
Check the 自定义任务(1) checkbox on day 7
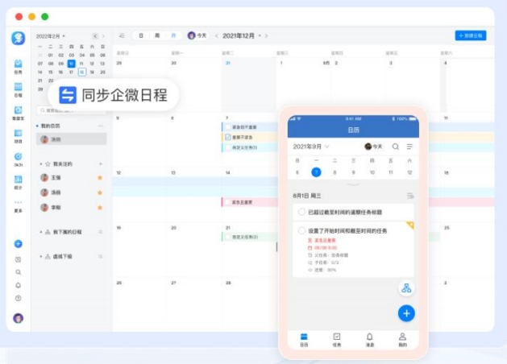point(227,147)
